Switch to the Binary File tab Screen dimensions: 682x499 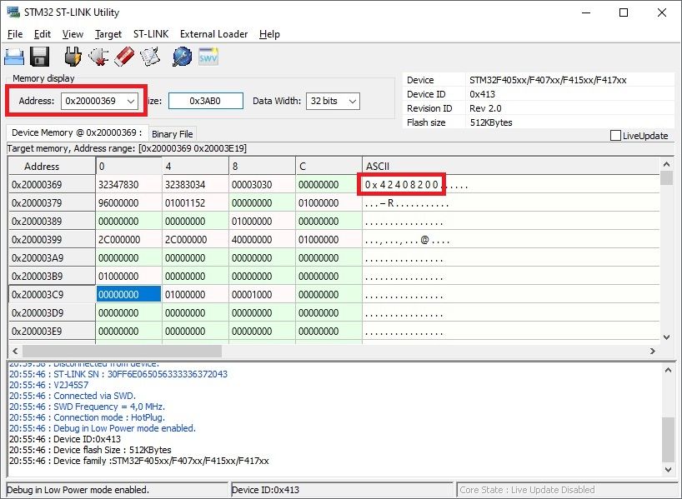[x=173, y=134]
